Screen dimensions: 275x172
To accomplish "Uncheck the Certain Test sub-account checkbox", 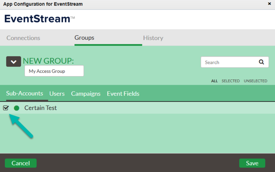I will (x=6, y=108).
